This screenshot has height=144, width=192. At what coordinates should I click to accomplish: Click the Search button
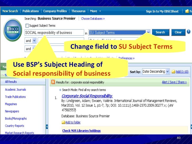pyautogui.click(x=161, y=32)
